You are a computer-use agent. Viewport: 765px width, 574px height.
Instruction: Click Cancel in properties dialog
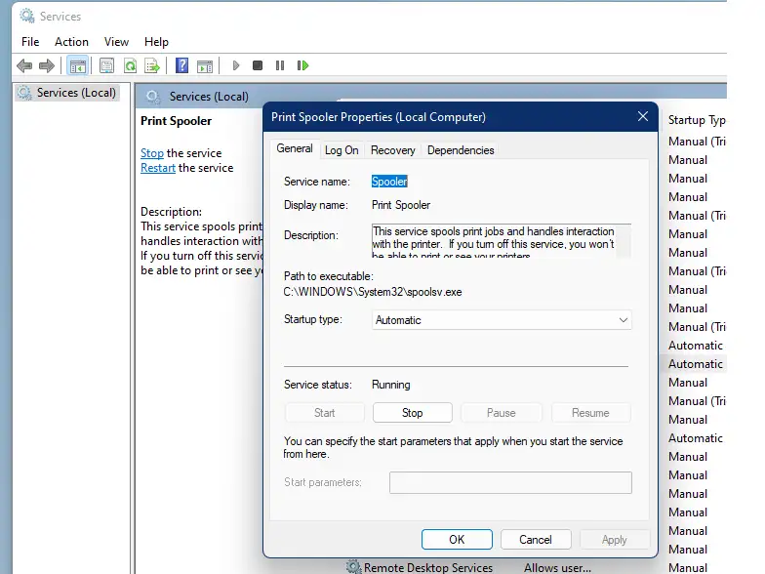click(x=535, y=539)
